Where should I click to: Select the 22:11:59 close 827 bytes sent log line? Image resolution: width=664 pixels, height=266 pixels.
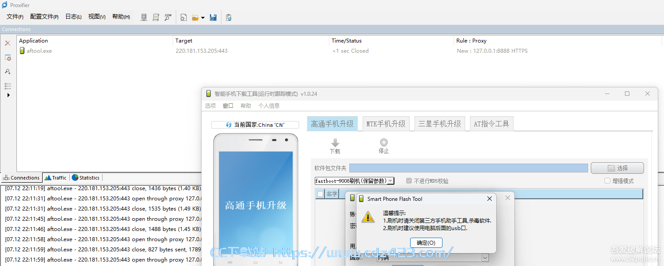[x=103, y=250]
